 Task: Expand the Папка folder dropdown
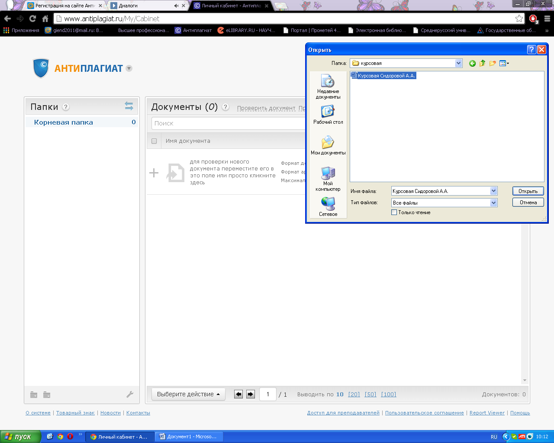click(458, 63)
